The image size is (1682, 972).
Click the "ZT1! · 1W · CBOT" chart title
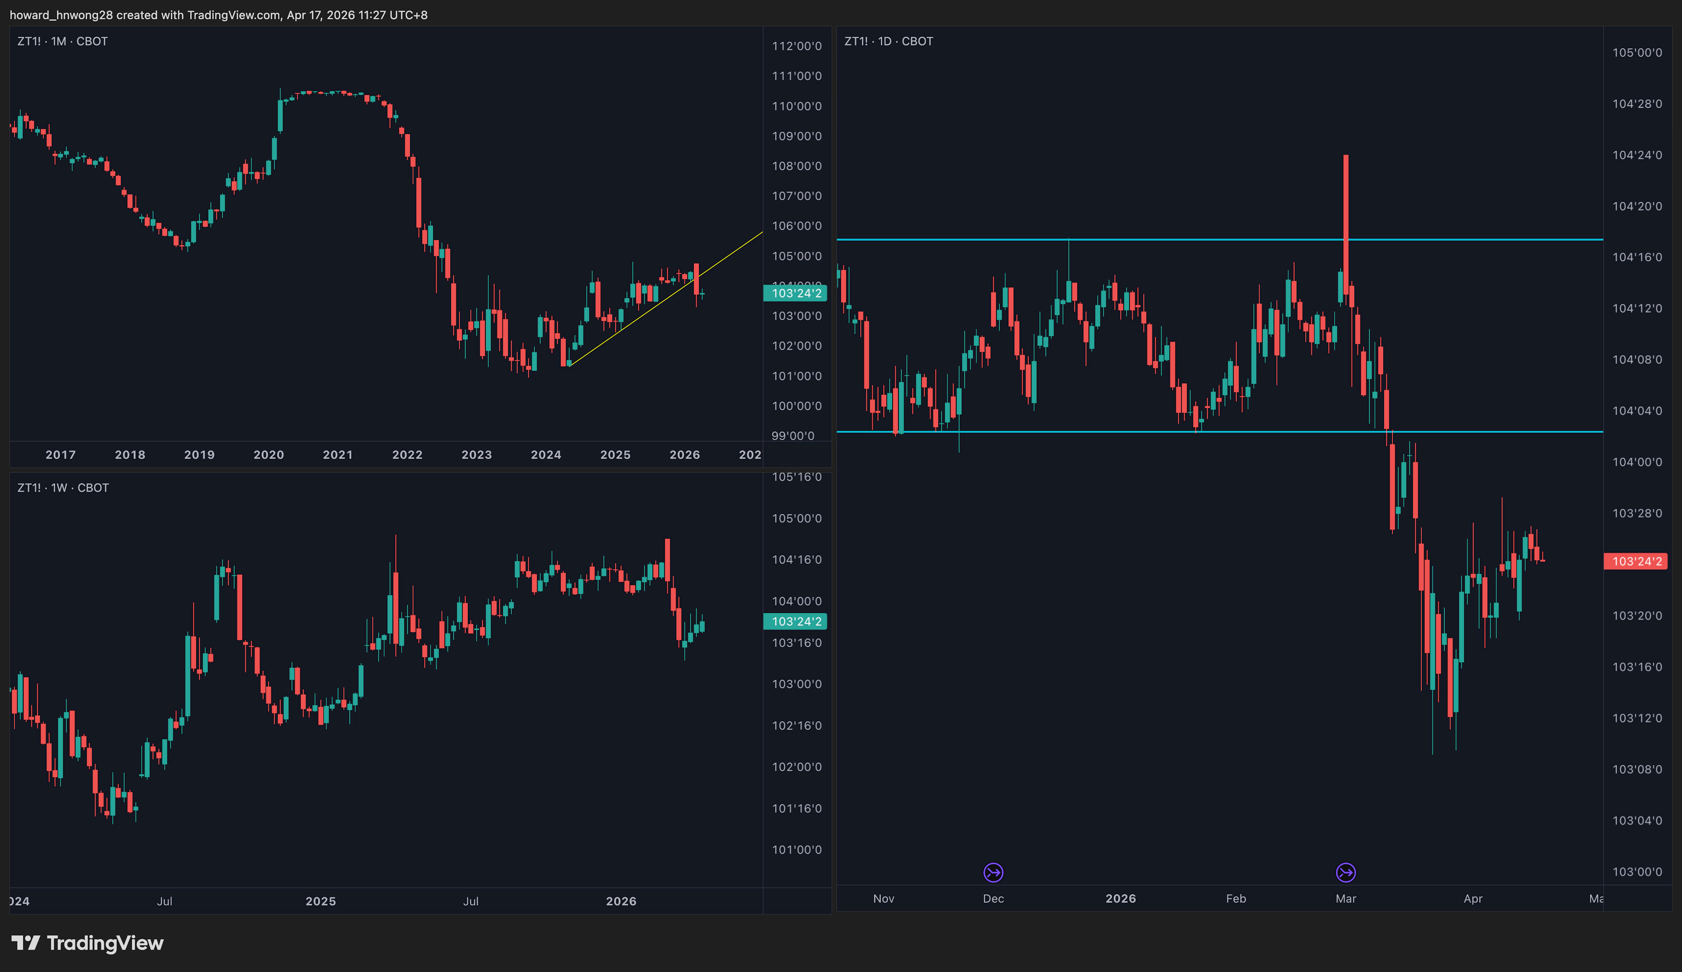64,488
